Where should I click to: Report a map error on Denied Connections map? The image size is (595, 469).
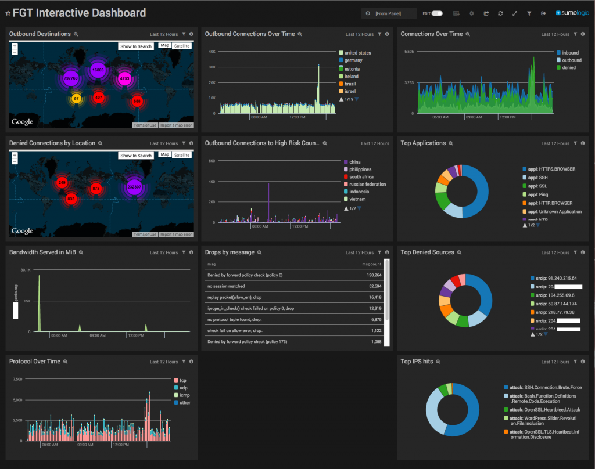pyautogui.click(x=176, y=234)
